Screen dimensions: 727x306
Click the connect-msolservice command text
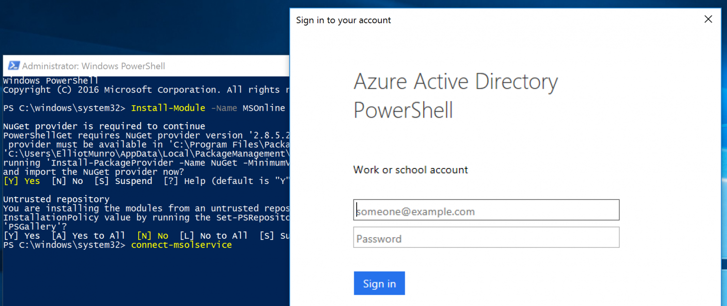181,245
